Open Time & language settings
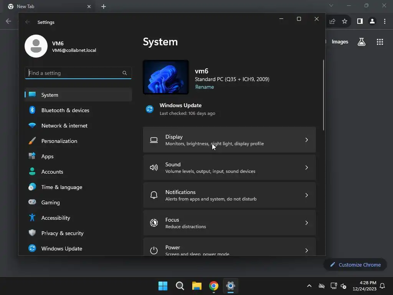The image size is (393, 295). click(78, 187)
